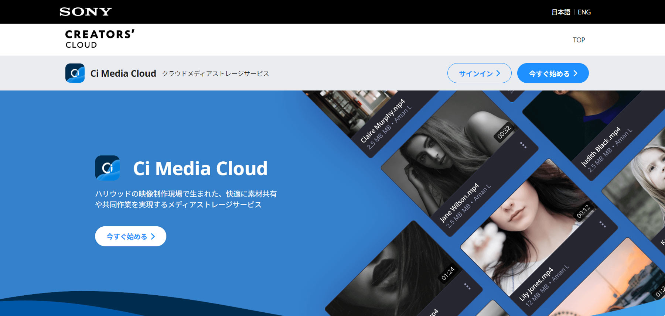This screenshot has width=665, height=316.
Task: Switch language to 日本語
Action: (561, 12)
